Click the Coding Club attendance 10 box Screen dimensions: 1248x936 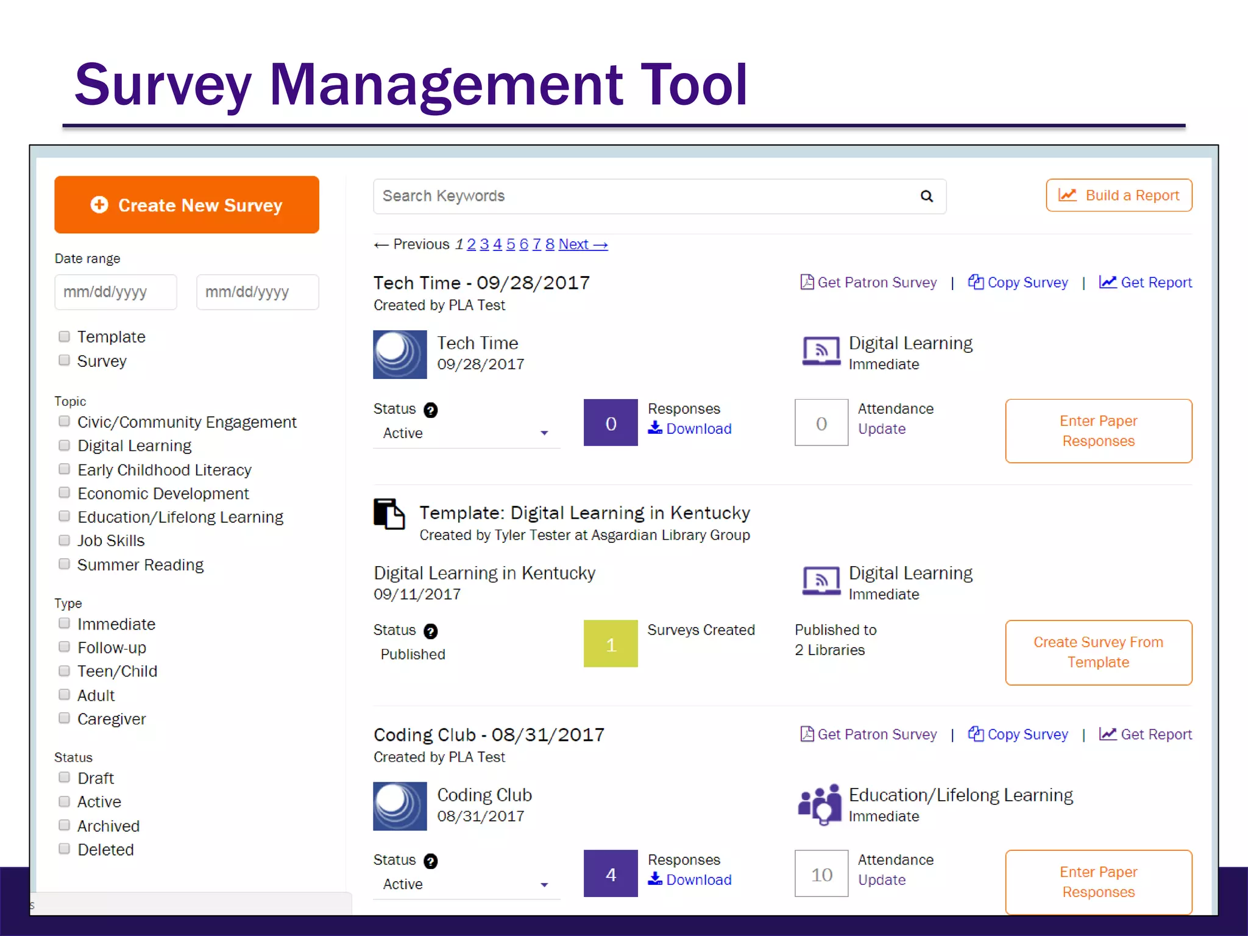[821, 874]
